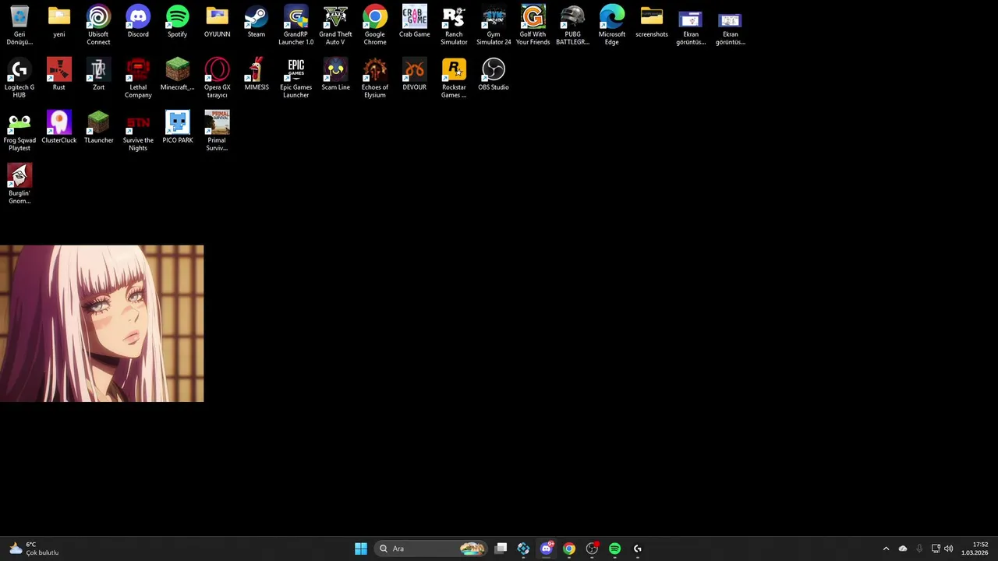
Task: Open Spotify from the taskbar
Action: pyautogui.click(x=614, y=549)
